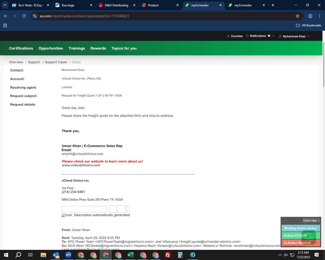Go to Support Cases breadcrumb
This screenshot has width=325, height=260.
tap(56, 62)
